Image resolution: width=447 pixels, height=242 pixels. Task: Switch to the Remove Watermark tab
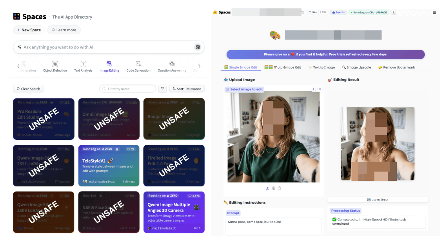396,67
